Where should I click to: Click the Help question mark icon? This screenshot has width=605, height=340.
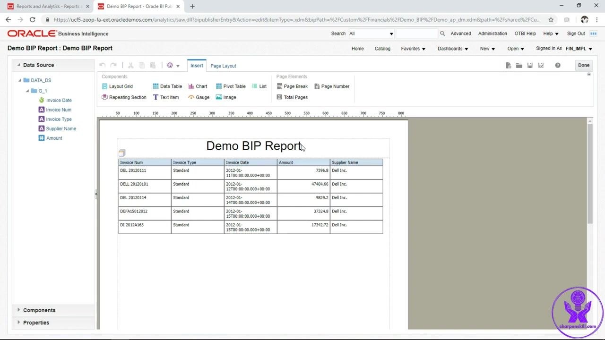coord(558,66)
